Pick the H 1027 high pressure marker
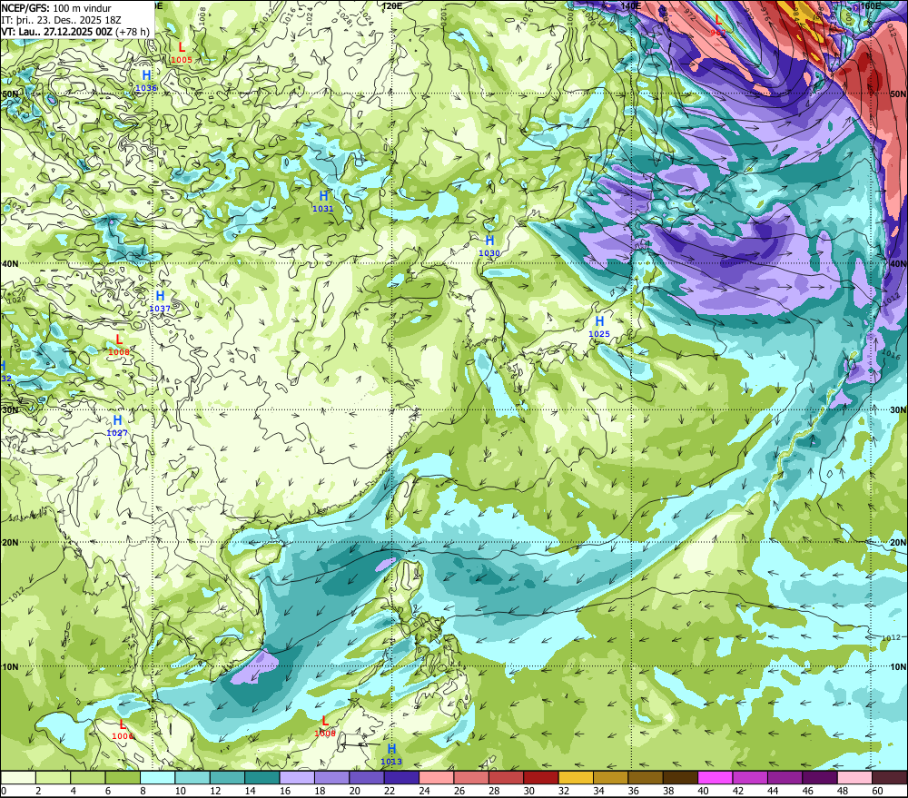Viewport: 908px width, 798px height. [x=117, y=426]
